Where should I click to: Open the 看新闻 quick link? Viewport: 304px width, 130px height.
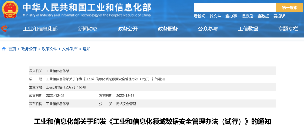point(199,16)
